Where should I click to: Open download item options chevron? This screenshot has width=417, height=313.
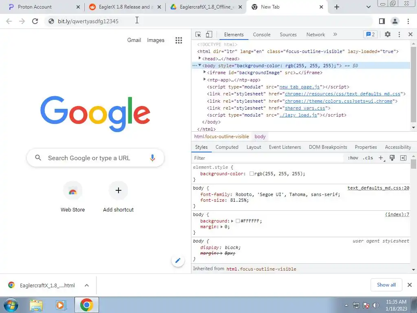tap(87, 285)
